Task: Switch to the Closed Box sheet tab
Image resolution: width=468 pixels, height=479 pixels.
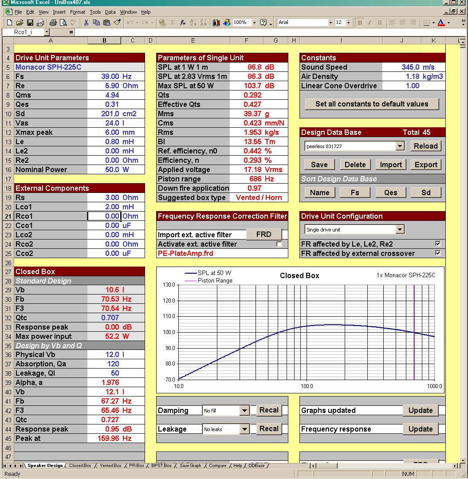Action: coord(80,466)
